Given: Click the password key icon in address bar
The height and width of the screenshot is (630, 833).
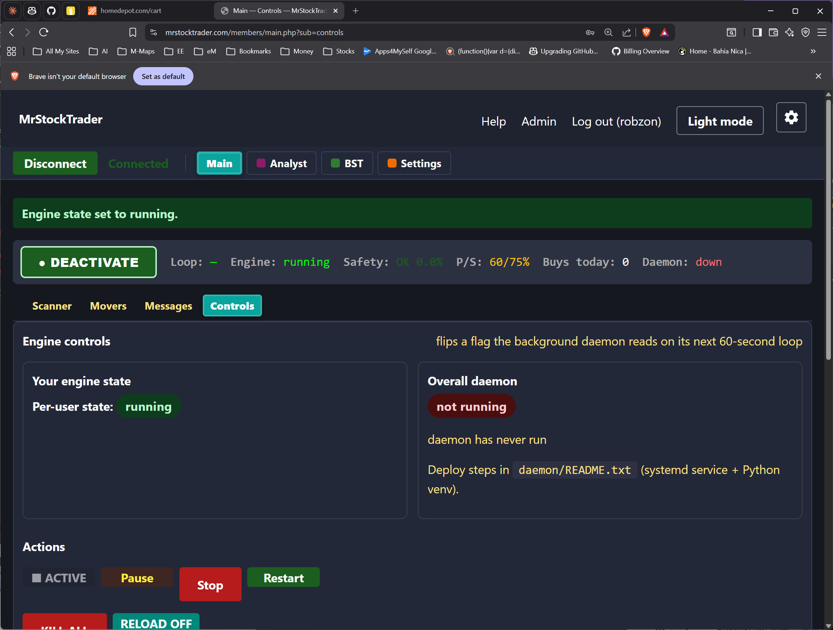Looking at the screenshot, I should pyautogui.click(x=590, y=32).
